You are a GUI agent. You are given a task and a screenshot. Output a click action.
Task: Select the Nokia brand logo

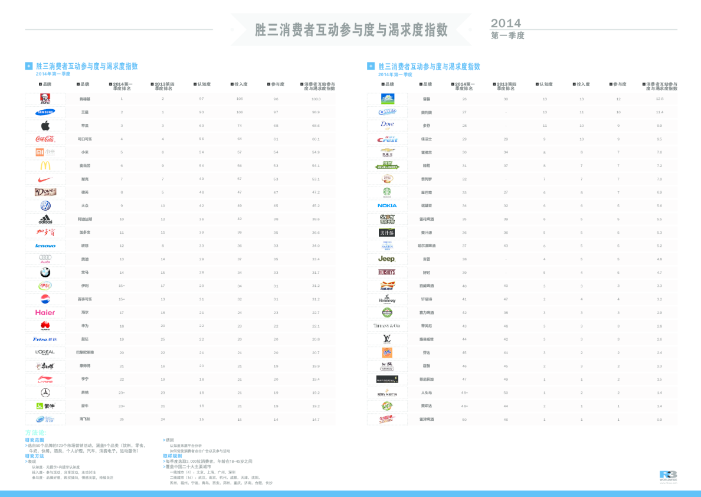coord(387,205)
